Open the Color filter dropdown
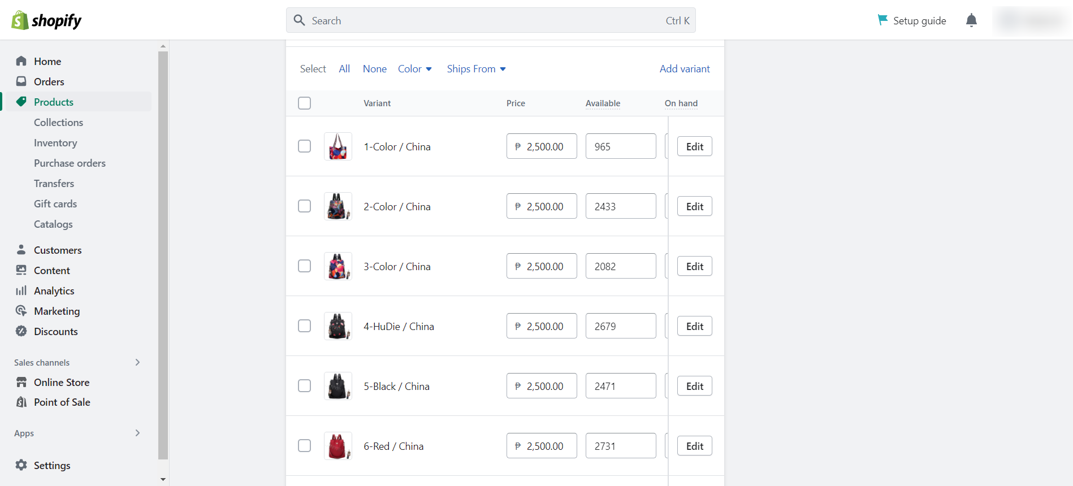Screen dimensions: 1073x486 415,69
